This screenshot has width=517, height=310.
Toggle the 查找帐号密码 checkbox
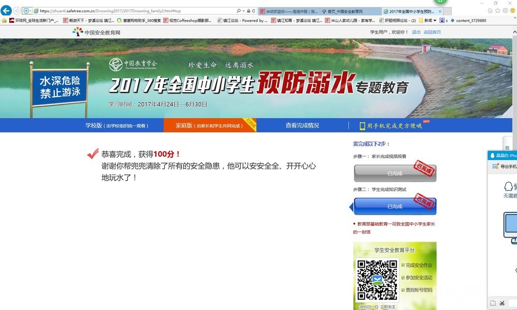click(x=403, y=290)
